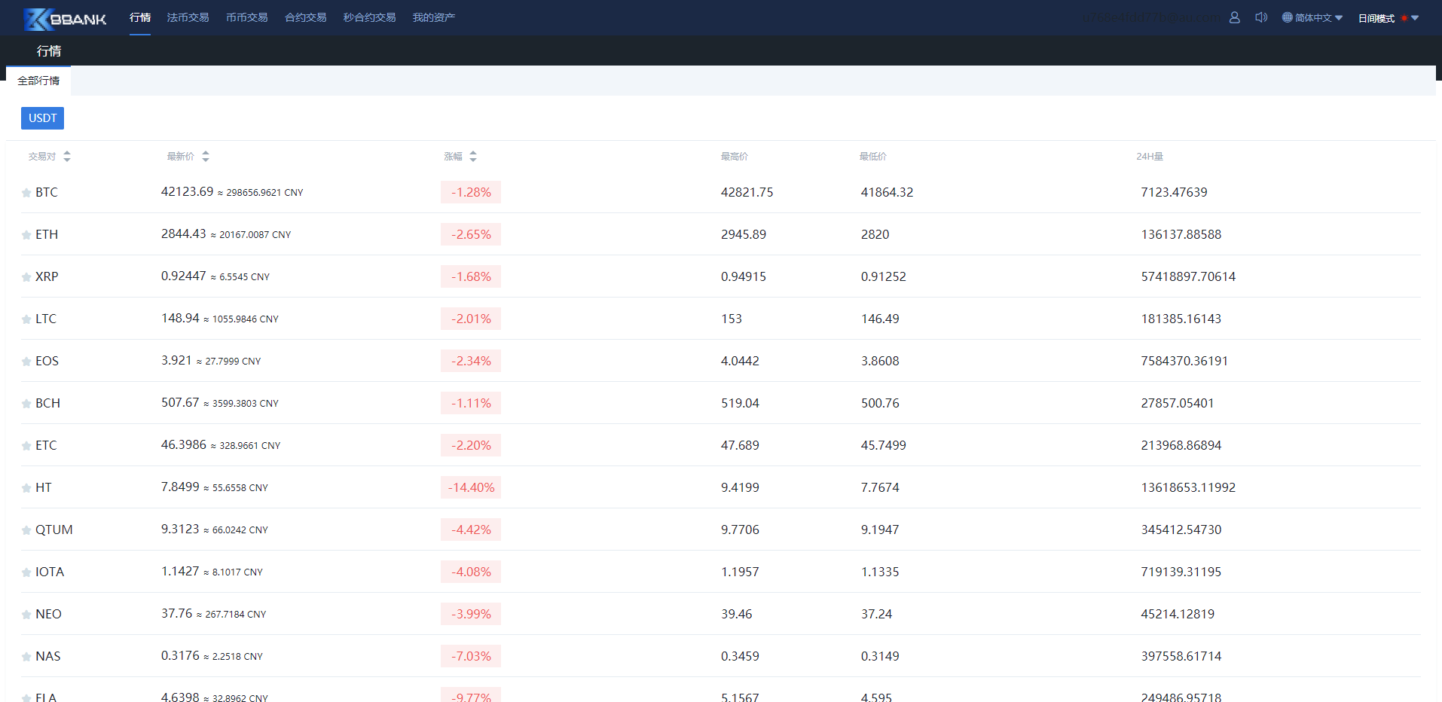Star the ETH trading pair
Viewport: 1442px width, 702px height.
[x=26, y=235]
